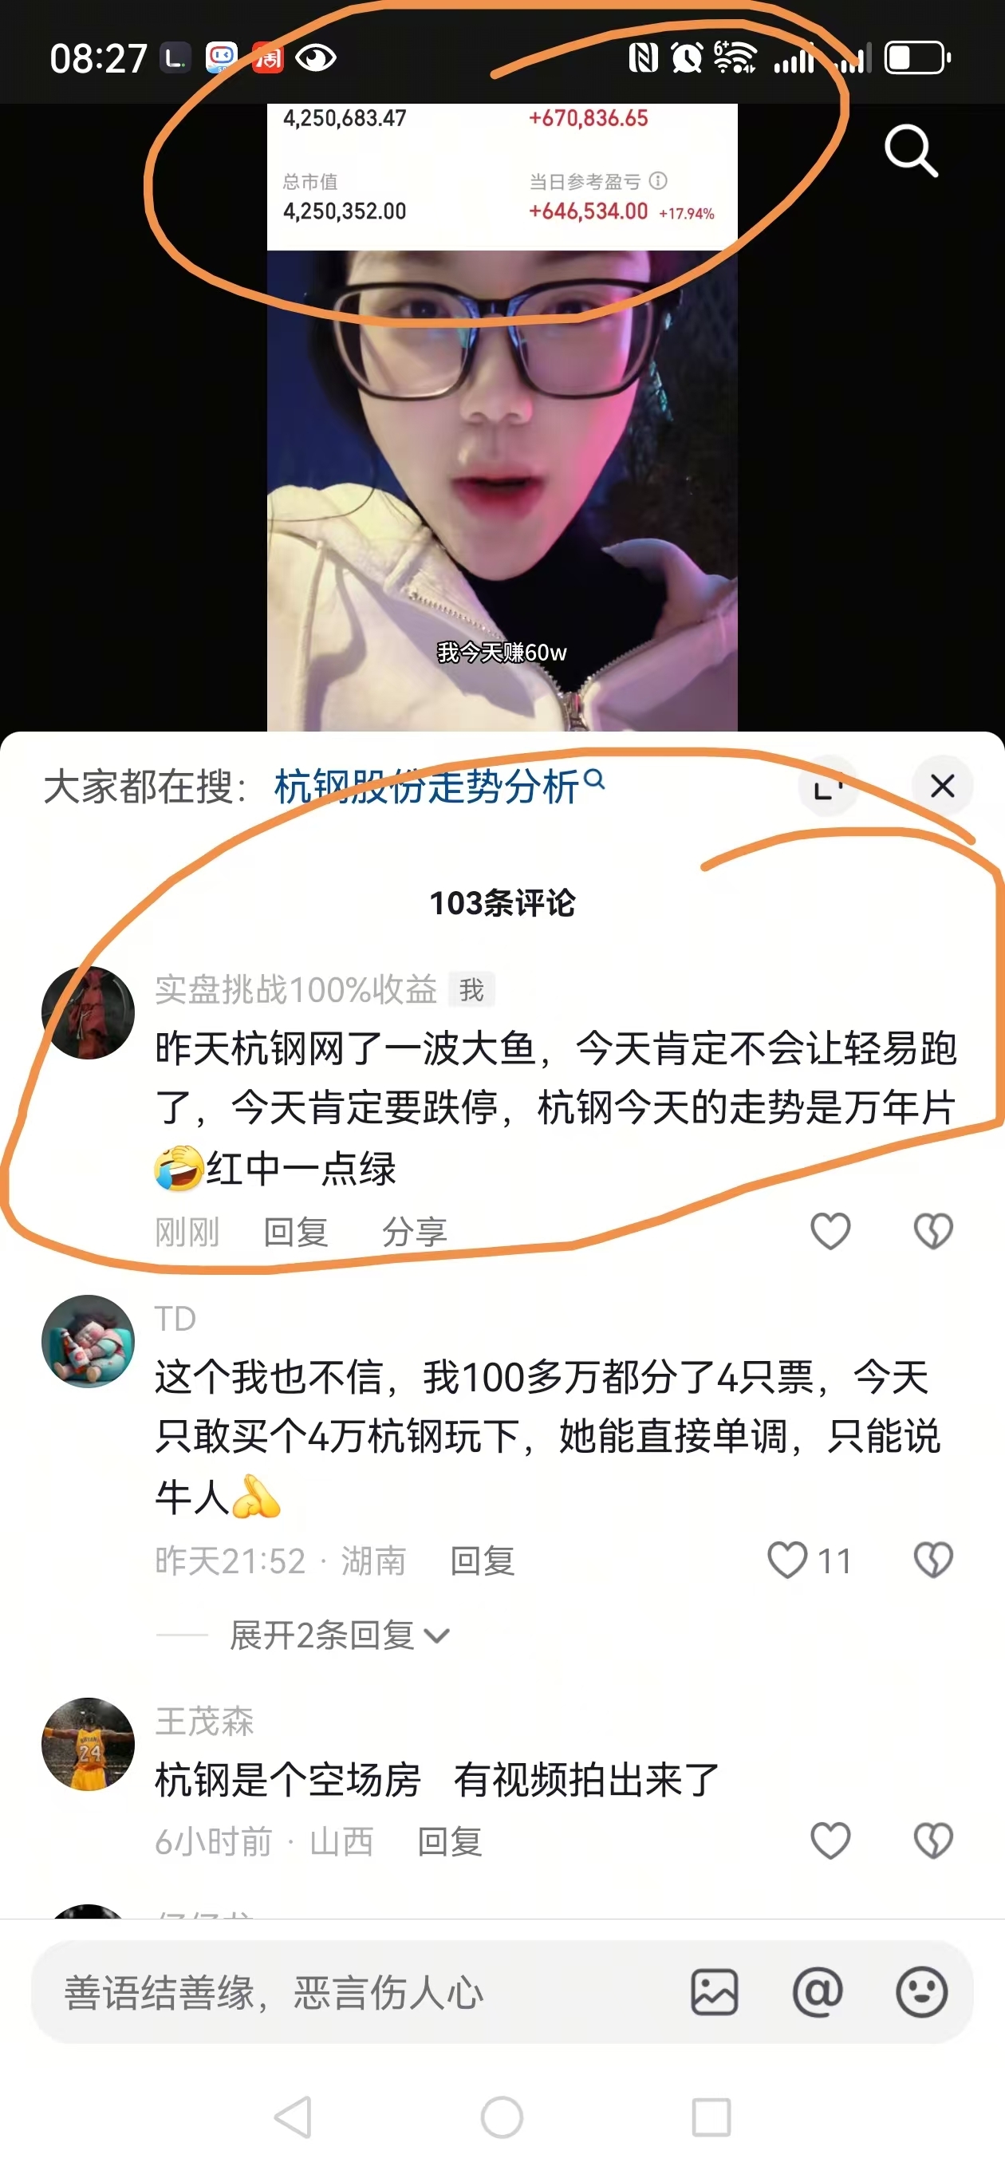Viewport: 1005px width, 2170px height.
Task: Like the 实盘挑战100%收益 comment
Action: point(830,1232)
